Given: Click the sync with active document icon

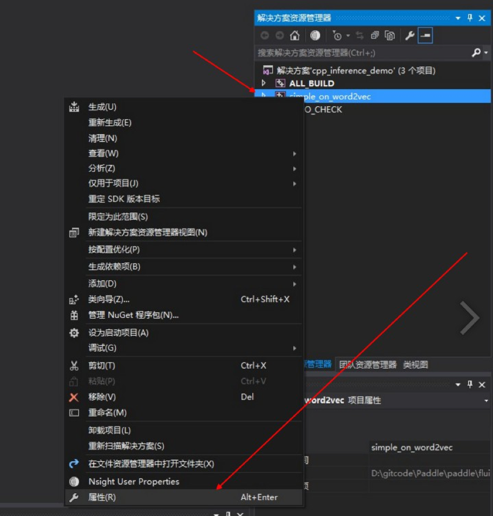Looking at the screenshot, I should (x=360, y=35).
